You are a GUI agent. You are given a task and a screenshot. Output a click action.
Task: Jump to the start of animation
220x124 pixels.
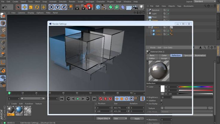[62, 99]
